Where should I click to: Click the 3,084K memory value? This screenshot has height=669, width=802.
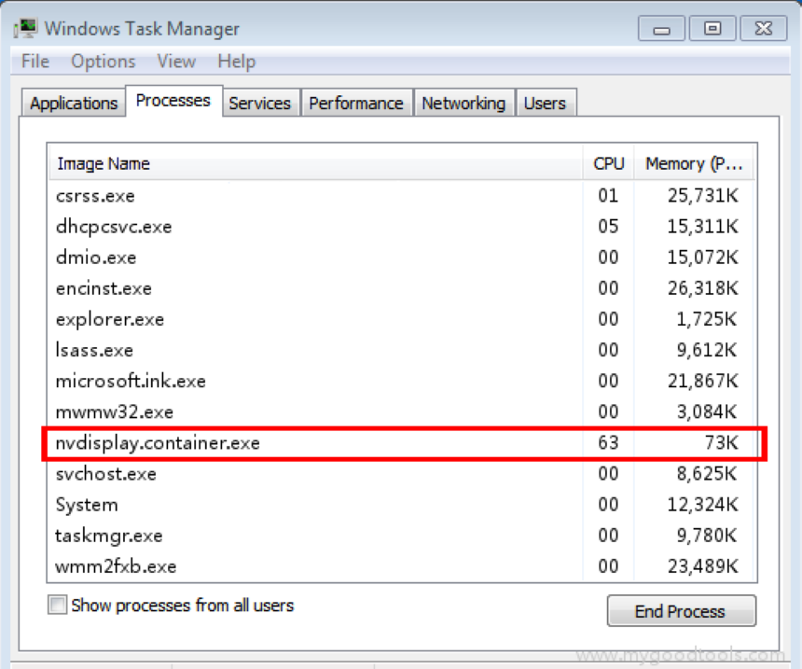tap(707, 411)
